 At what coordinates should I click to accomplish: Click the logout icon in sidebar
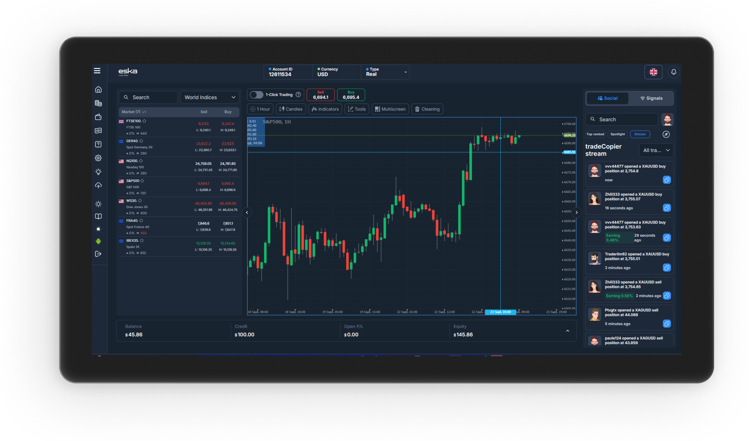coord(98,254)
